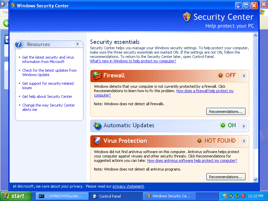
Task: Click the Resources question mark icon
Action: (x=18, y=45)
